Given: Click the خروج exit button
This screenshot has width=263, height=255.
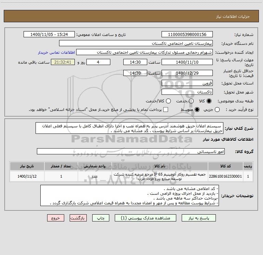Looking at the screenshot, I should (56, 218).
